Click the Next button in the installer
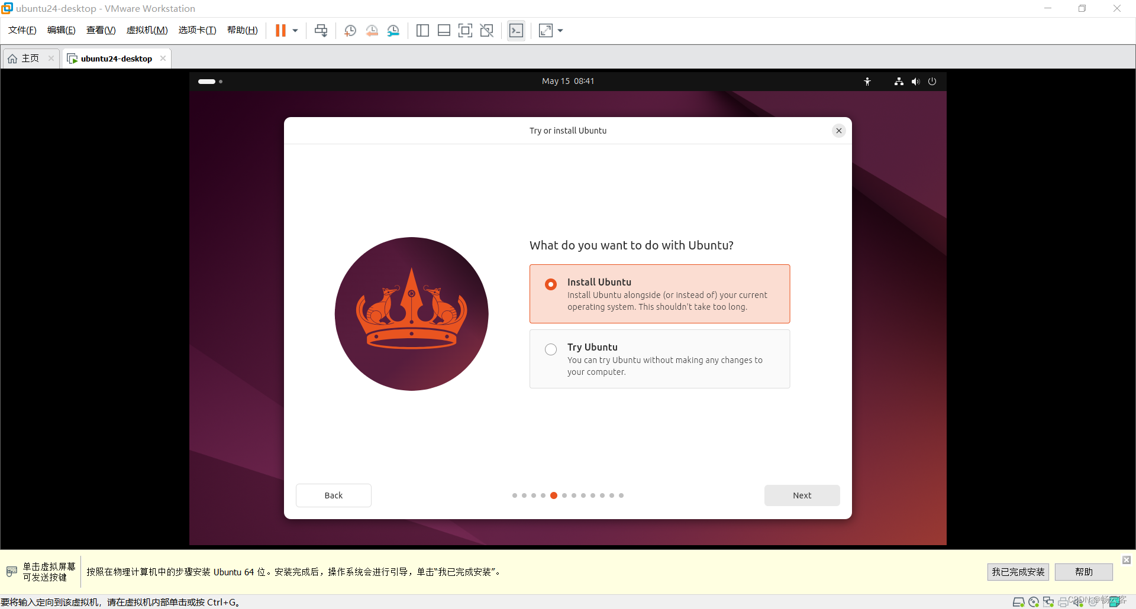This screenshot has height=609, width=1136. coord(802,495)
